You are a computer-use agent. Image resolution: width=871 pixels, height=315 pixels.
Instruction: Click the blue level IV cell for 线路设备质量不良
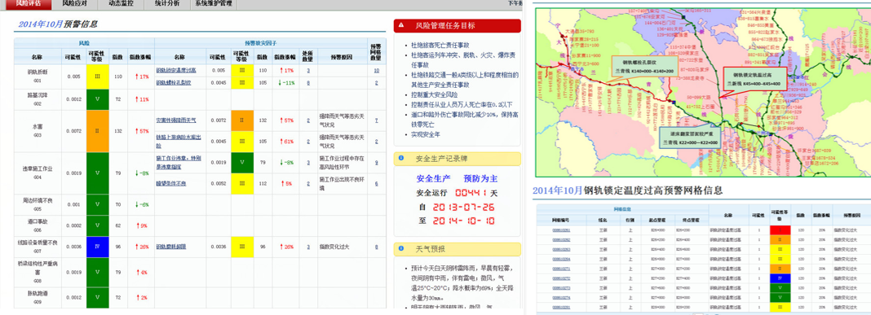[x=97, y=247]
